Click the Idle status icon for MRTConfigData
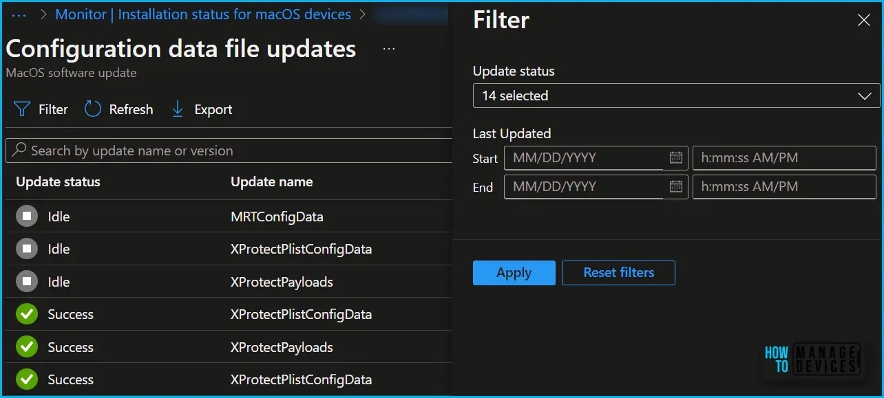The height and width of the screenshot is (398, 884). (27, 217)
